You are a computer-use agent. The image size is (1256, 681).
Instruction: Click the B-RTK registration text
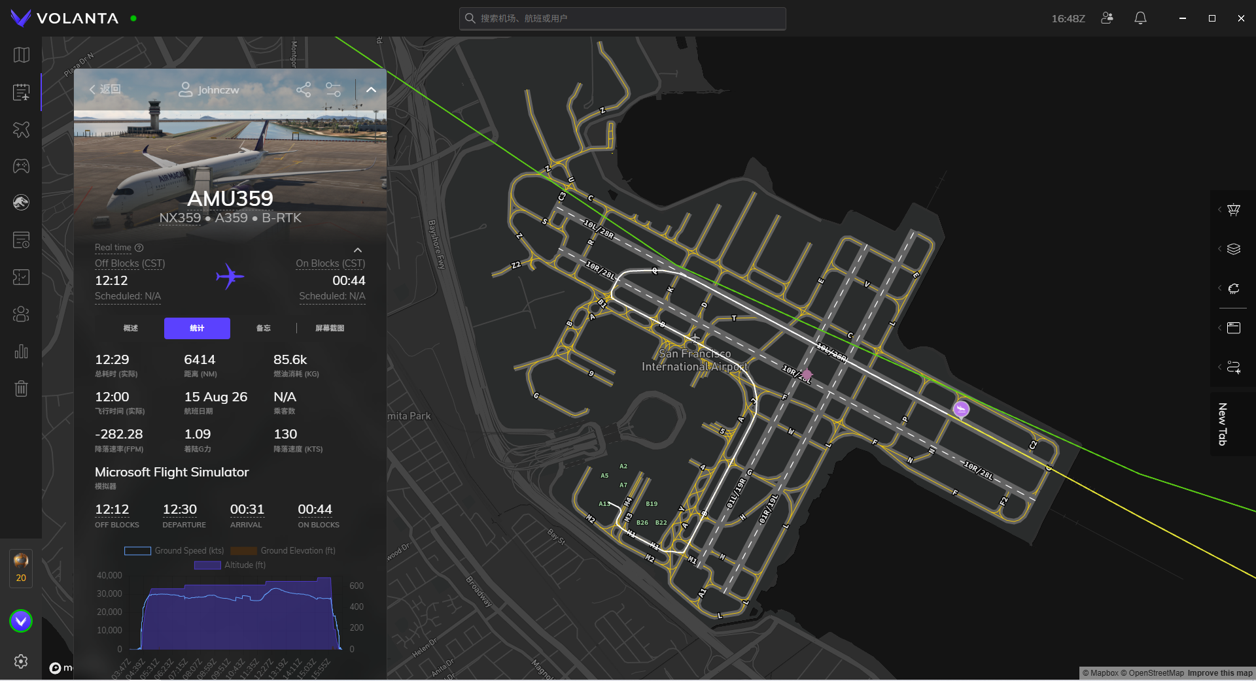pyautogui.click(x=281, y=218)
